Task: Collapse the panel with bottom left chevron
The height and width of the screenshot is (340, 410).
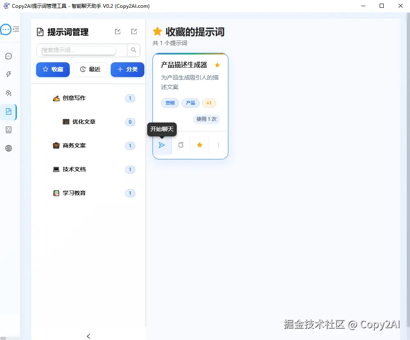Action: click(89, 336)
